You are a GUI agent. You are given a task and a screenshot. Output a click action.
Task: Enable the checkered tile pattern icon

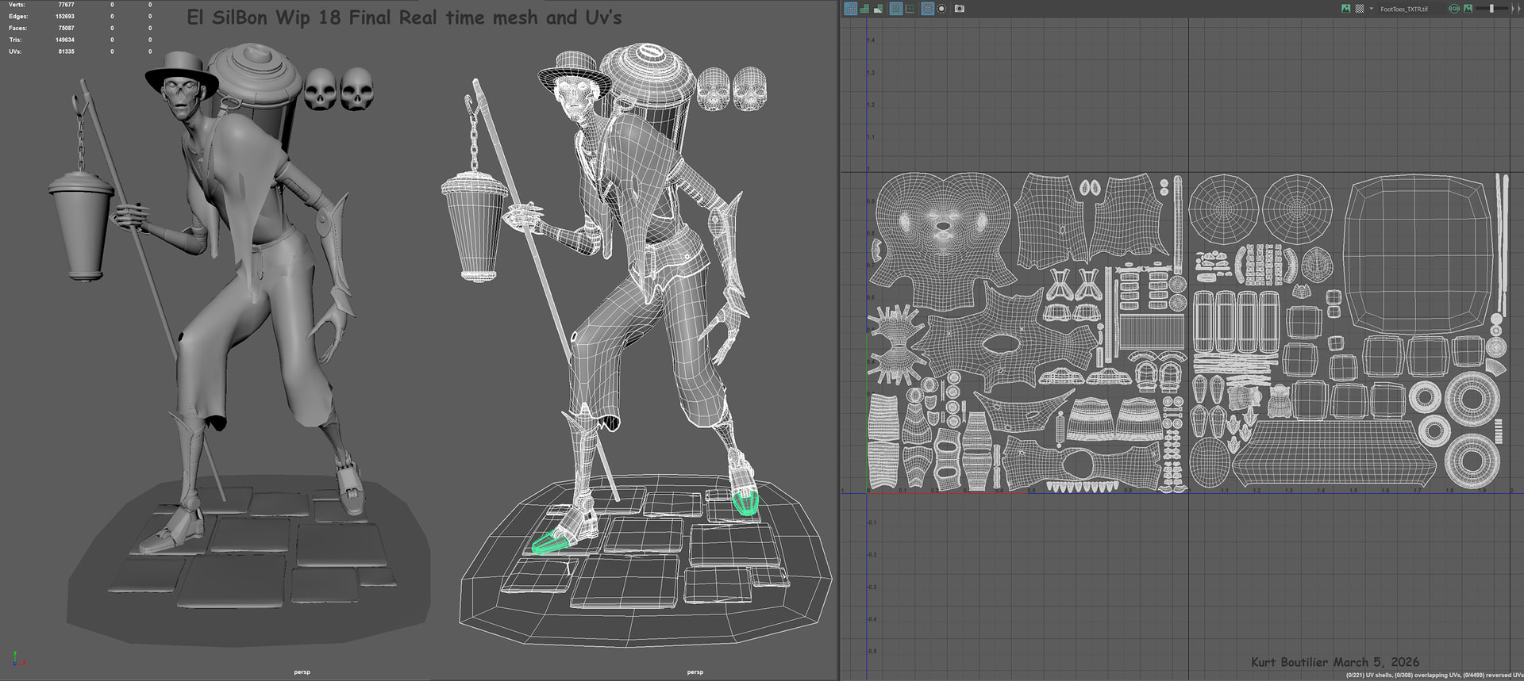coord(1359,9)
